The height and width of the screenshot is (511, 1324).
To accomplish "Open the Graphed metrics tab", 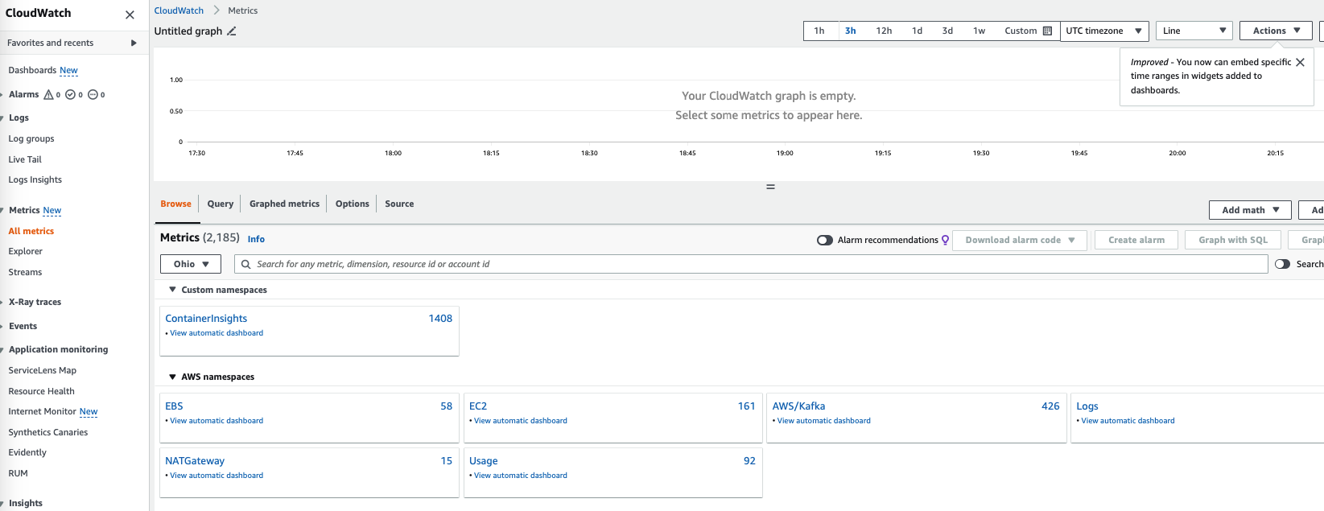I will pos(284,204).
